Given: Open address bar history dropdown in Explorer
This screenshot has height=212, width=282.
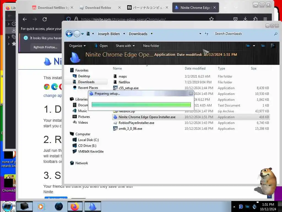Looking at the screenshot, I should pos(200,34).
